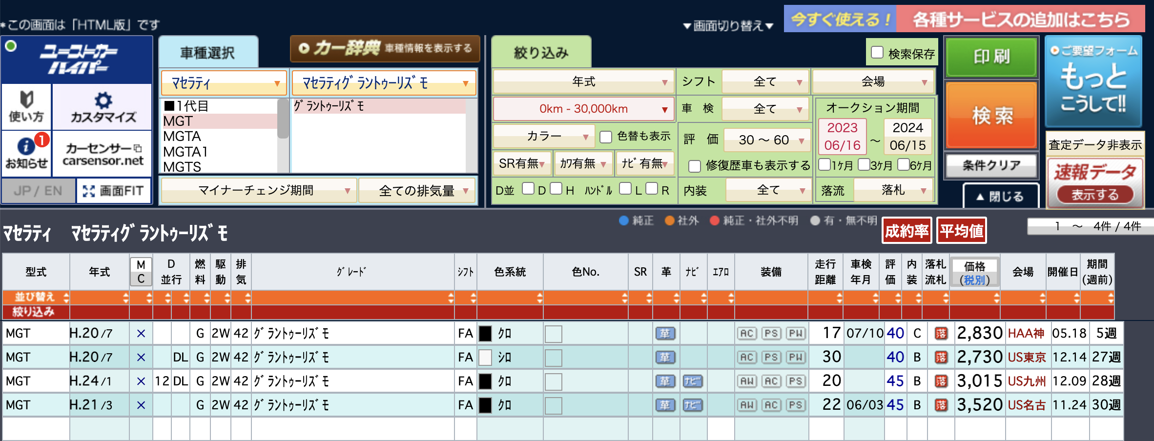Click the 閉じる collapse button
Image resolution: width=1154 pixels, height=441 pixels.
tap(1001, 196)
